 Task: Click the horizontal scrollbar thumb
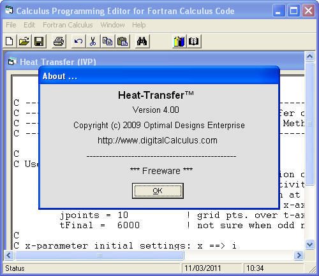pyautogui.click(x=100, y=255)
